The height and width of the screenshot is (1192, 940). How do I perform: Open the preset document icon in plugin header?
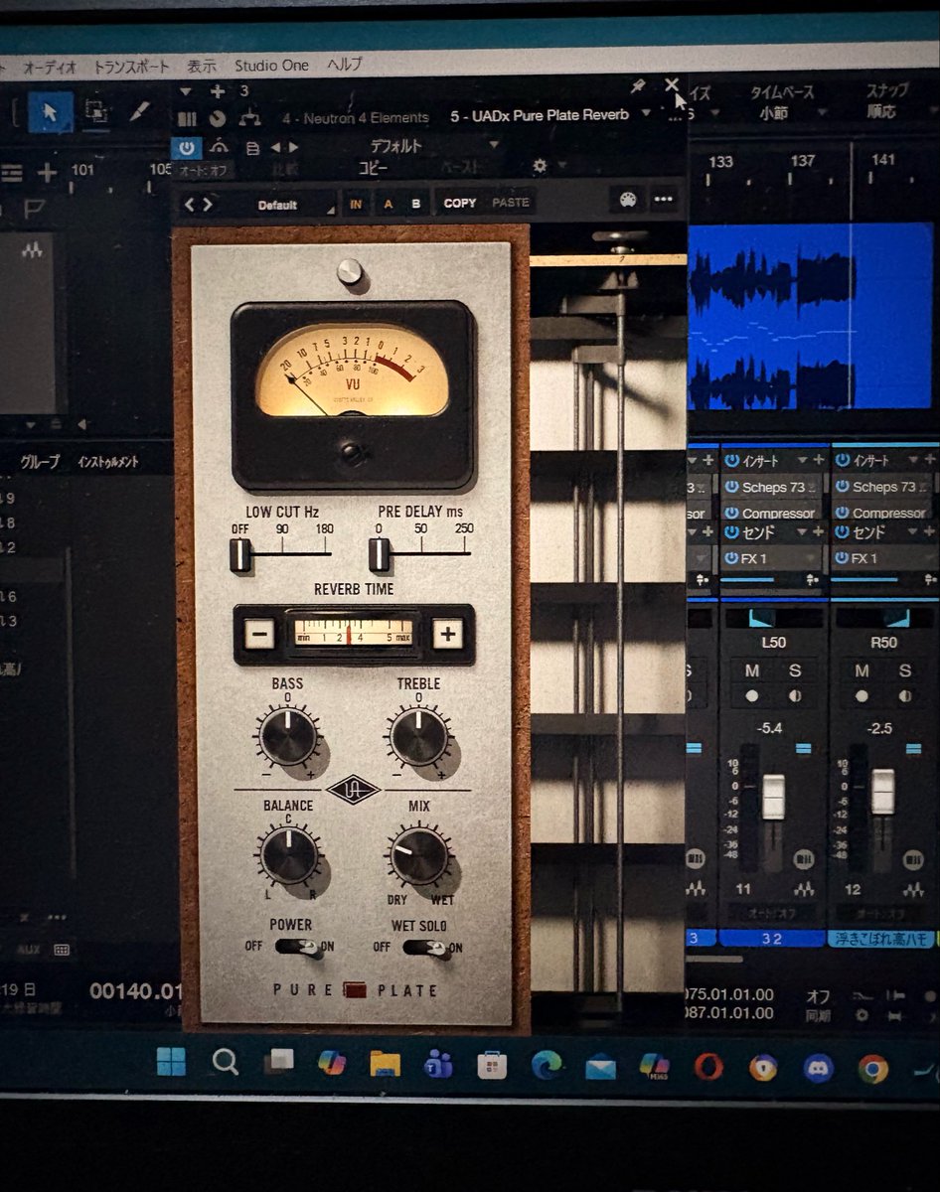pos(252,148)
